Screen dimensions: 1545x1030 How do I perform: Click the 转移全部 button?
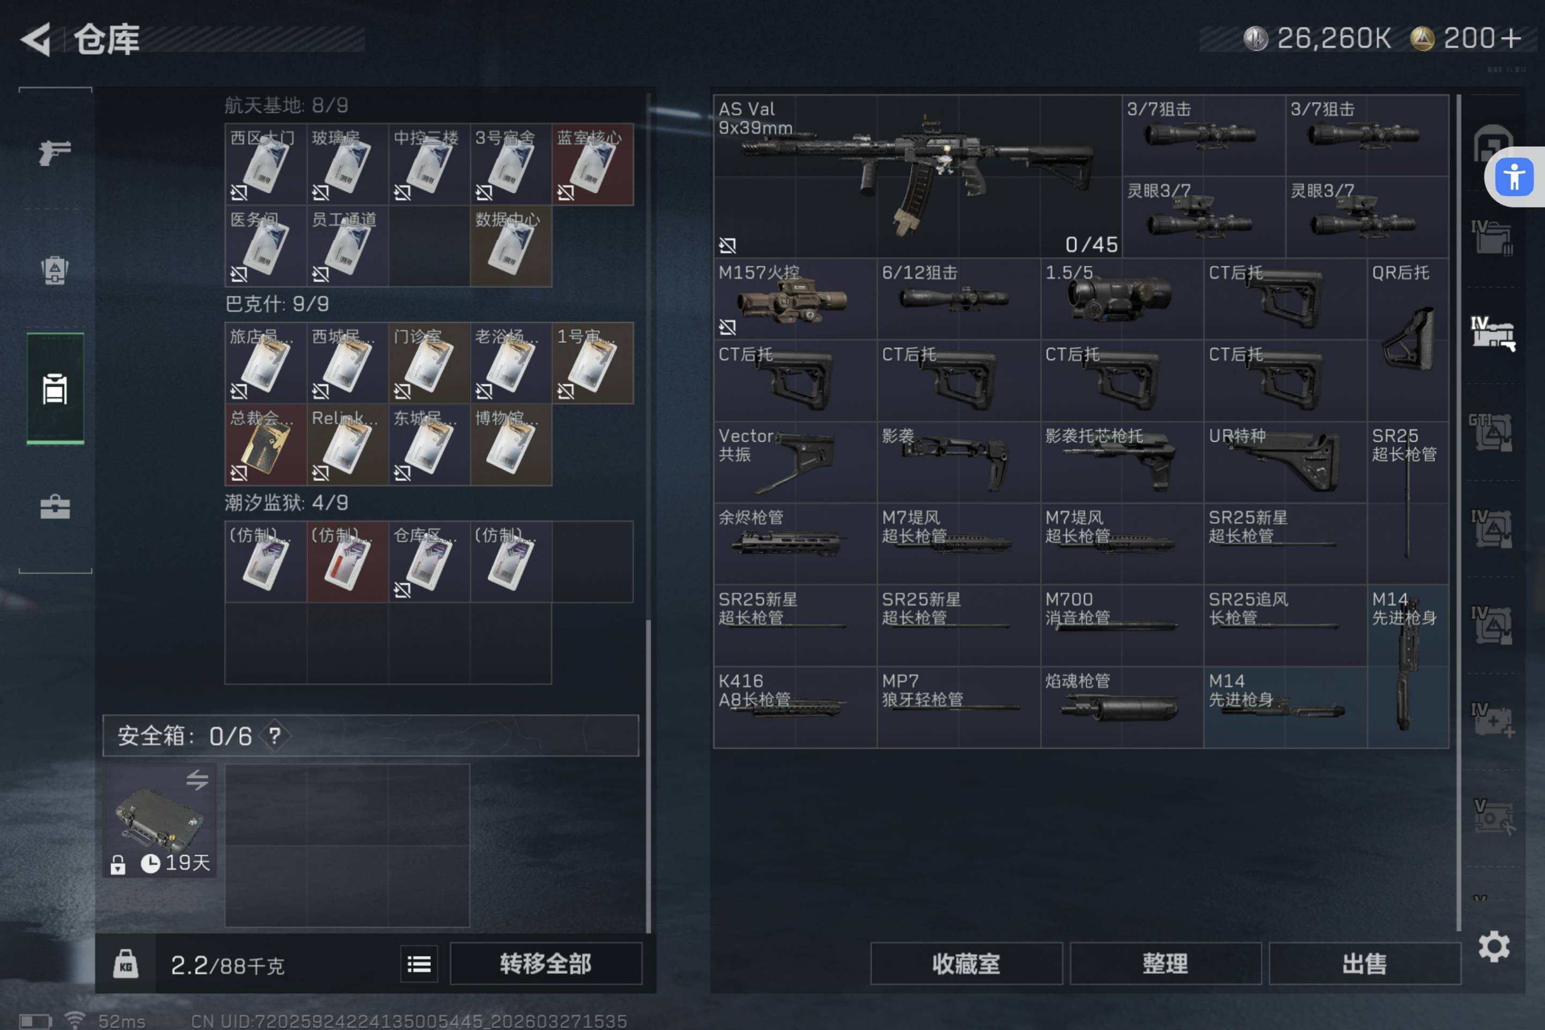coord(546,963)
